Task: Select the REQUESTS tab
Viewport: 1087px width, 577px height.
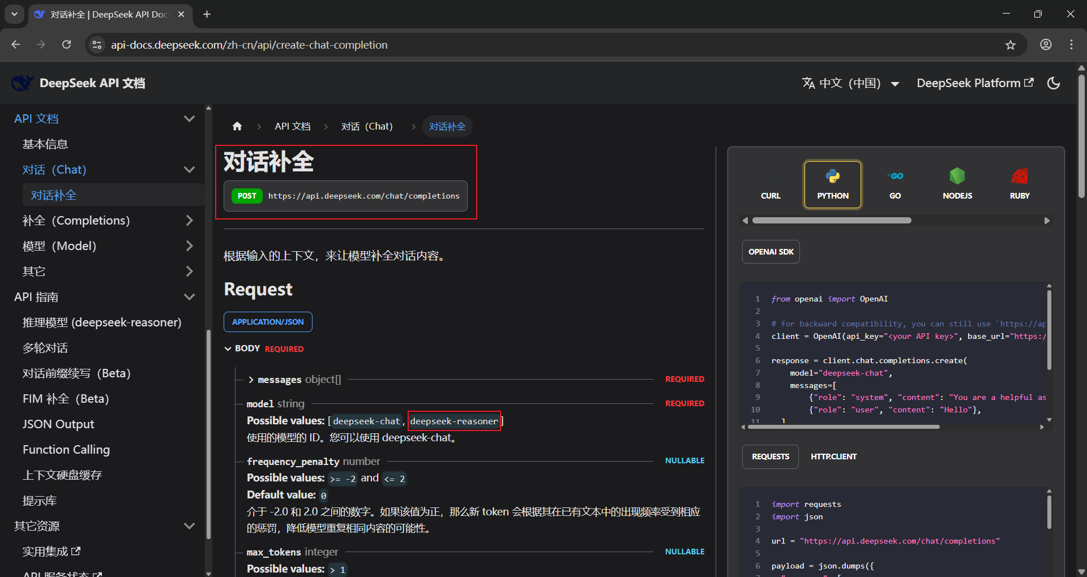Action: click(x=771, y=457)
